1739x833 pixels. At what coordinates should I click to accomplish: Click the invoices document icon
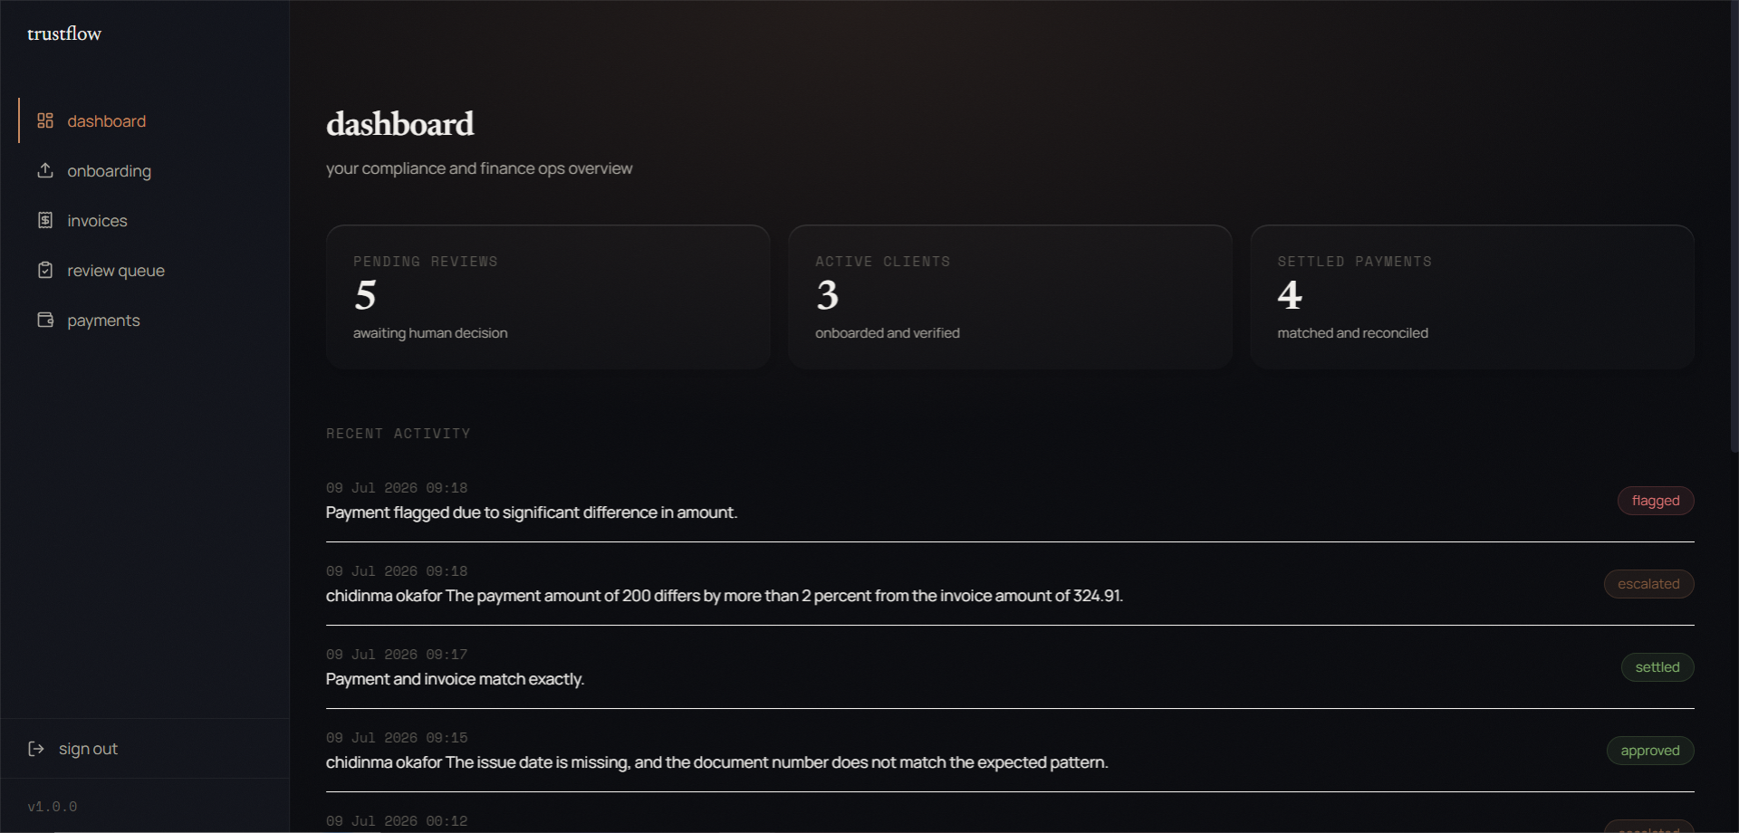point(45,220)
